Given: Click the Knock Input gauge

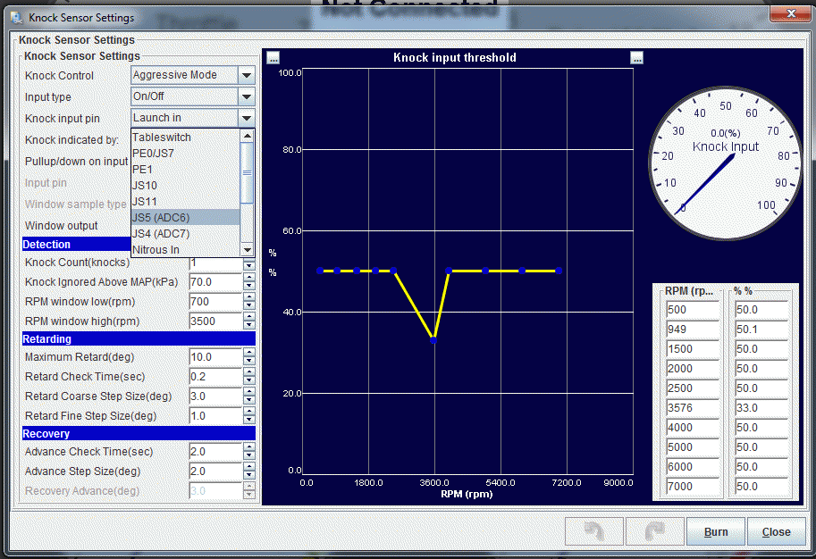Looking at the screenshot, I should point(726,163).
